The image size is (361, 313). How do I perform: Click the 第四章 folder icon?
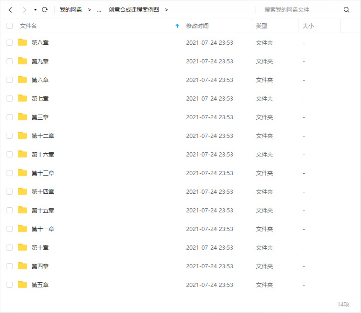(22, 266)
